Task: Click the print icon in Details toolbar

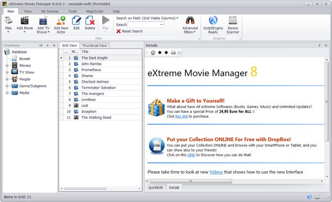Action: (x=173, y=52)
